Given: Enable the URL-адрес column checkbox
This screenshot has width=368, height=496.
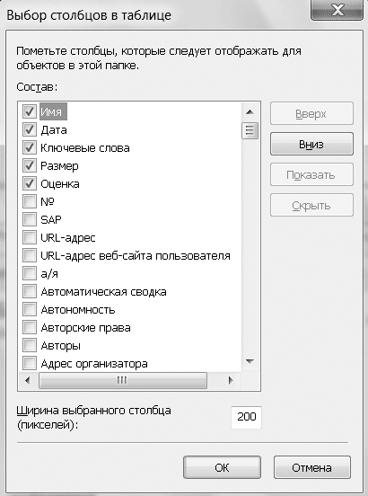Looking at the screenshot, I should coord(30,237).
